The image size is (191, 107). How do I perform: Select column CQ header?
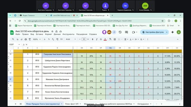(110, 48)
